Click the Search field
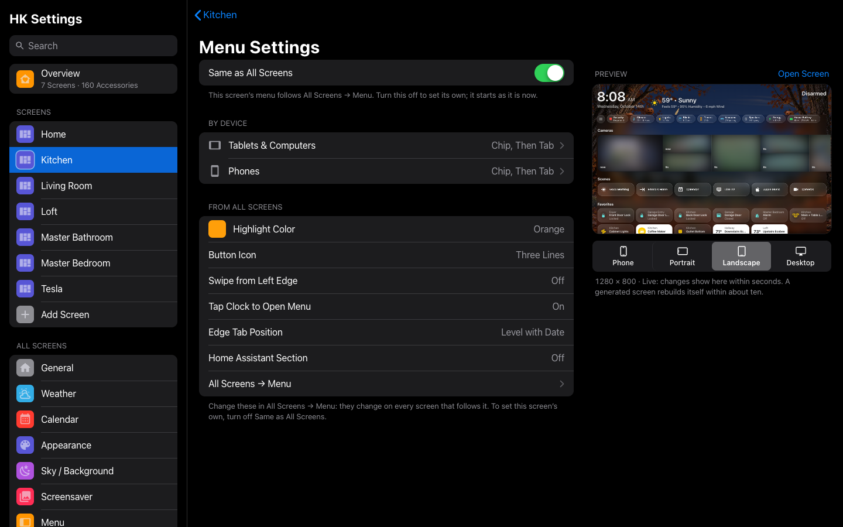Screen dimensions: 843x527 (93, 46)
